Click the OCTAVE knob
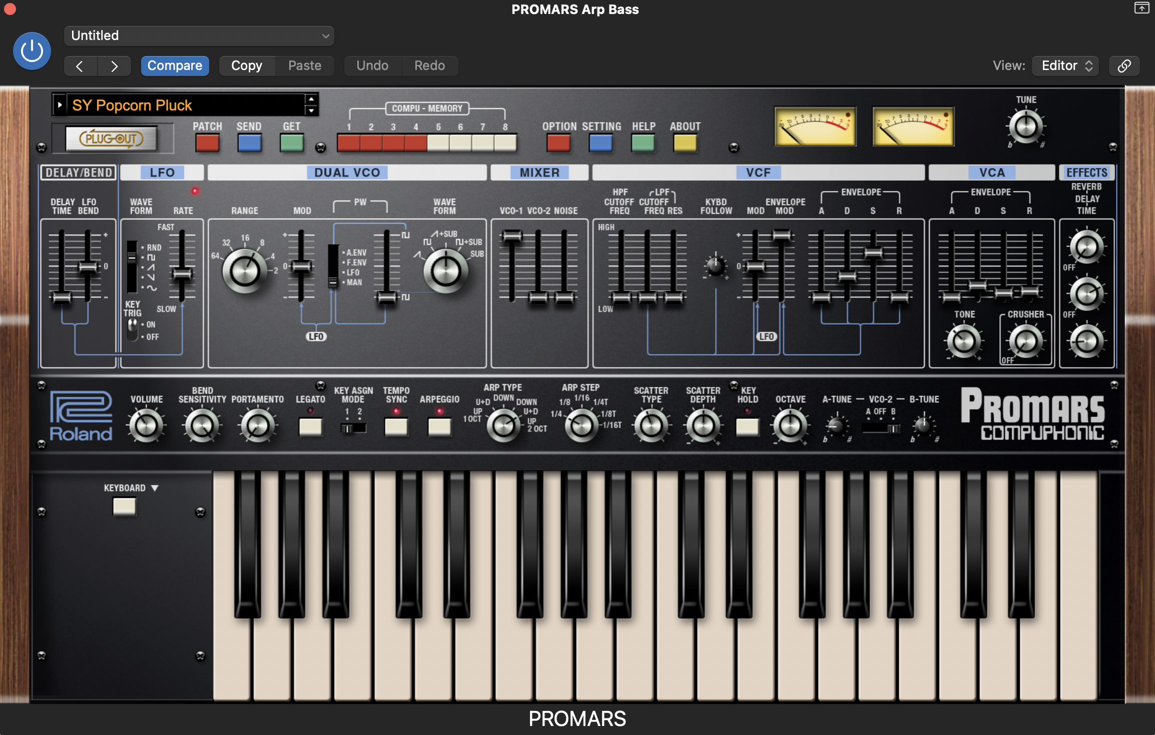Image resolution: width=1155 pixels, height=735 pixels. 790,426
